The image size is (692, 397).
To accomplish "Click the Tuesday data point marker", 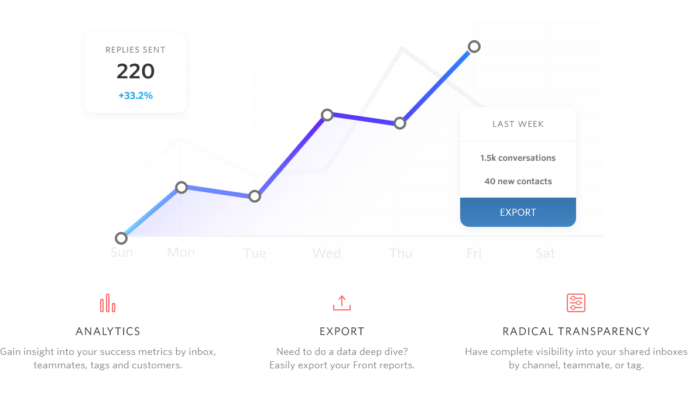I will (254, 196).
